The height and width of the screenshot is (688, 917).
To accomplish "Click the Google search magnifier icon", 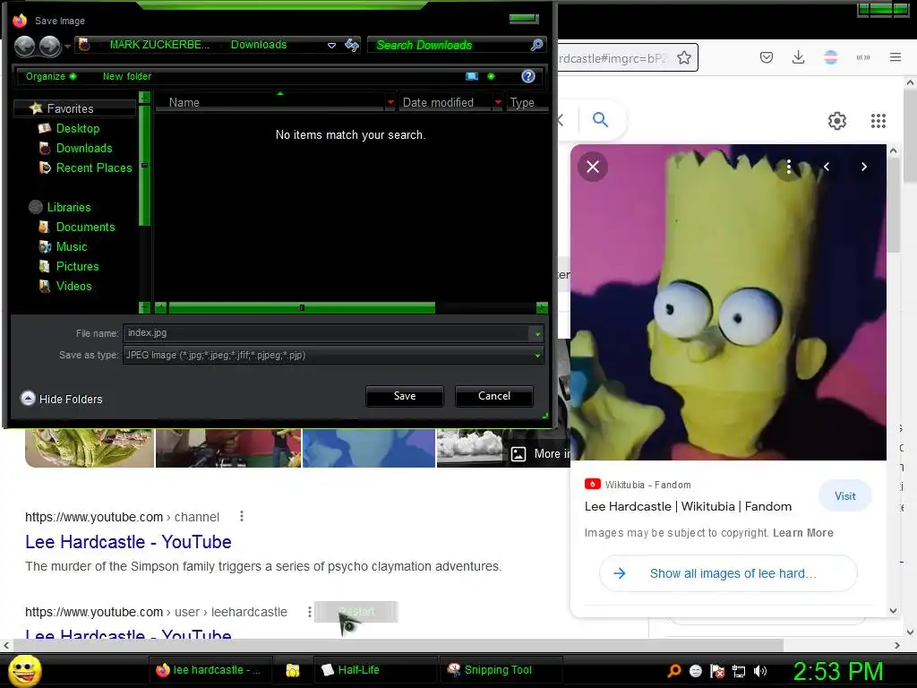I will coord(600,120).
